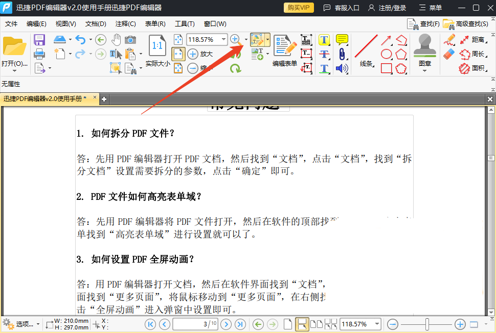Screen dimensions: 496x333
Task: Add a sound annotation
Action: 342,68
